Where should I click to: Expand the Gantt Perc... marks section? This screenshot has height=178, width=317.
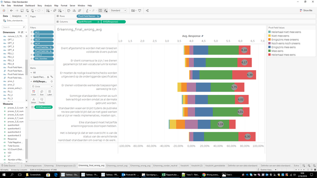pyautogui.click(x=31, y=77)
